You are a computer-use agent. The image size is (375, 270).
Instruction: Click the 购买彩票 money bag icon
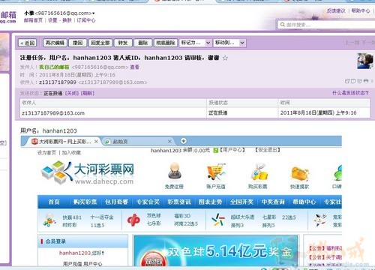259,172
